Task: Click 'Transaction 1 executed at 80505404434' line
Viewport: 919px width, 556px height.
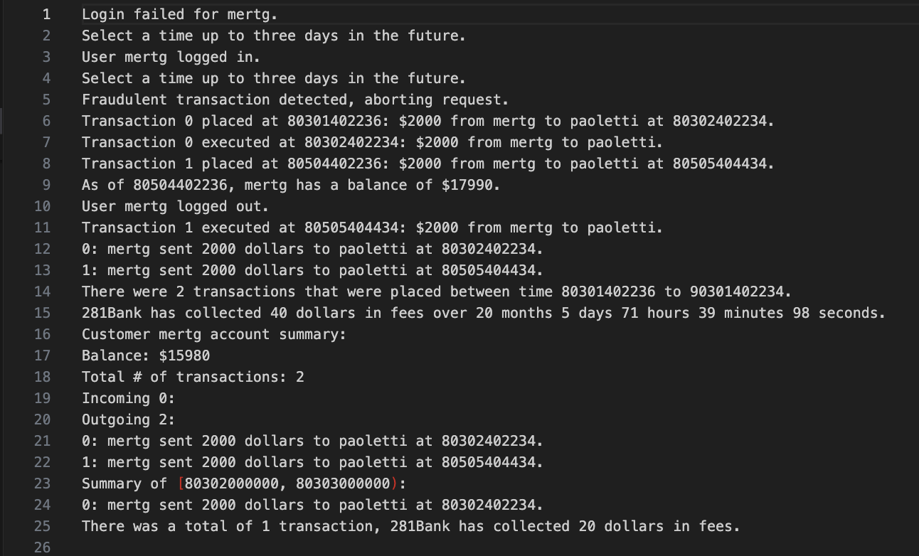Action: 372,228
